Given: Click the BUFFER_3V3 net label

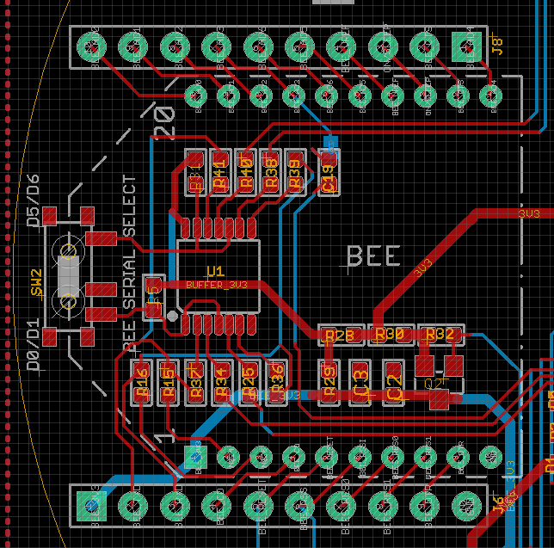Looking at the screenshot, I should tap(217, 285).
